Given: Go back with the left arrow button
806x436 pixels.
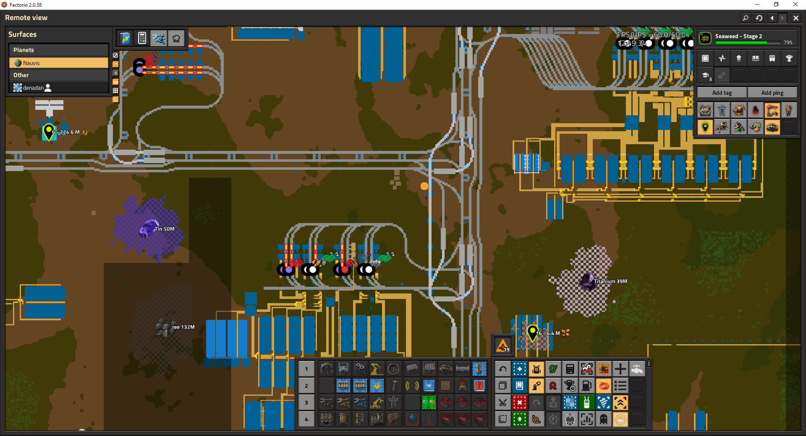Looking at the screenshot, I should (x=772, y=18).
